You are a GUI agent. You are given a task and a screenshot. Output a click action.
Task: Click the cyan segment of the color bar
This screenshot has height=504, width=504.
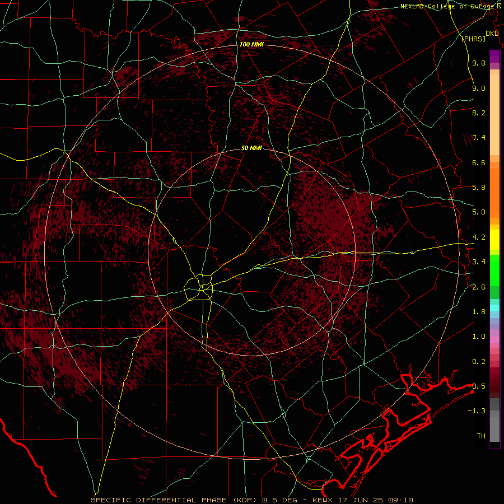(x=494, y=308)
